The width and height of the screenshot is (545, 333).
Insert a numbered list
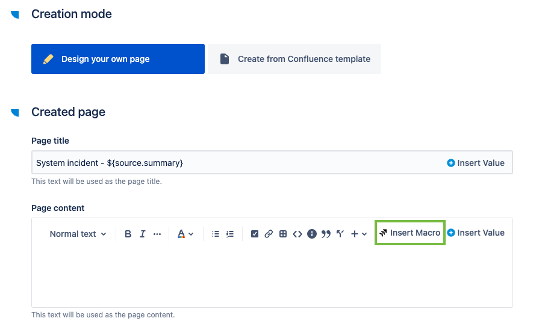(x=229, y=234)
